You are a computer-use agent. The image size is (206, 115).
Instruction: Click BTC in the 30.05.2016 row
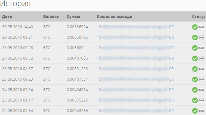coord(47,27)
